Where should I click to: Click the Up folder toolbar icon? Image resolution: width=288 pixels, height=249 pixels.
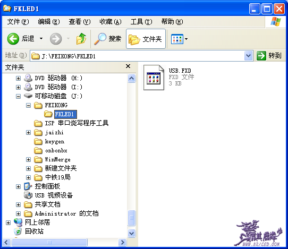81,39
